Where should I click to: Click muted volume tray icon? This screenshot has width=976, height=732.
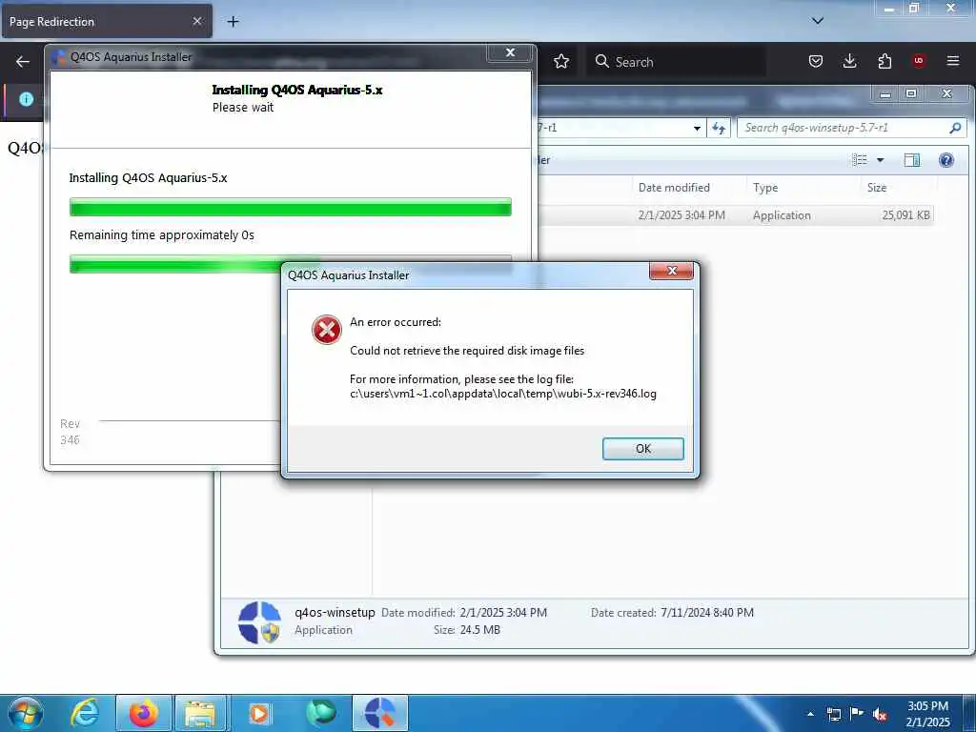click(880, 714)
